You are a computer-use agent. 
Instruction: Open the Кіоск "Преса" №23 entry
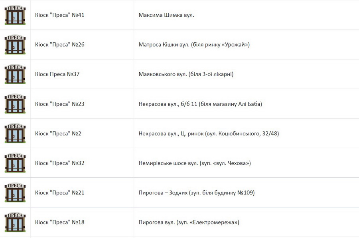[60, 104]
